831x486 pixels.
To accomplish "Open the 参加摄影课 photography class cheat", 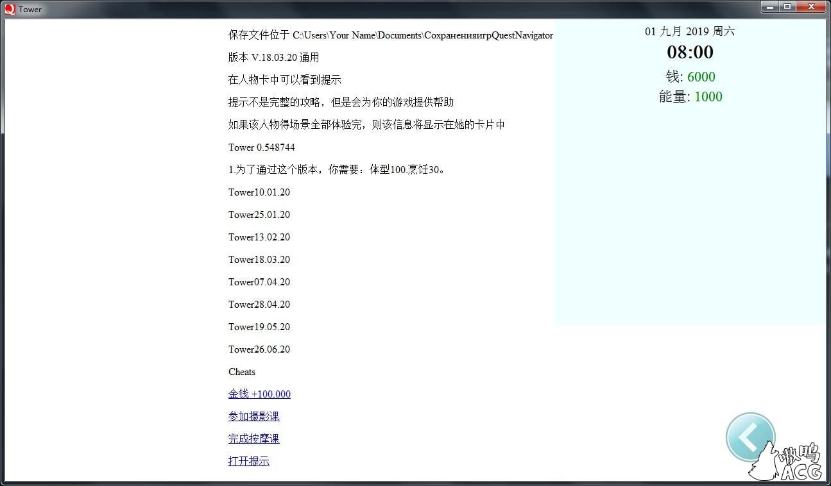I will (x=253, y=416).
